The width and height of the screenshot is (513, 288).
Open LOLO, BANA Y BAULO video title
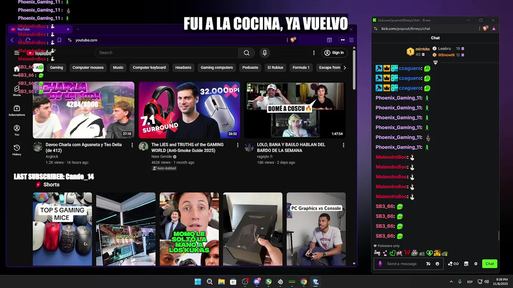[x=291, y=148]
